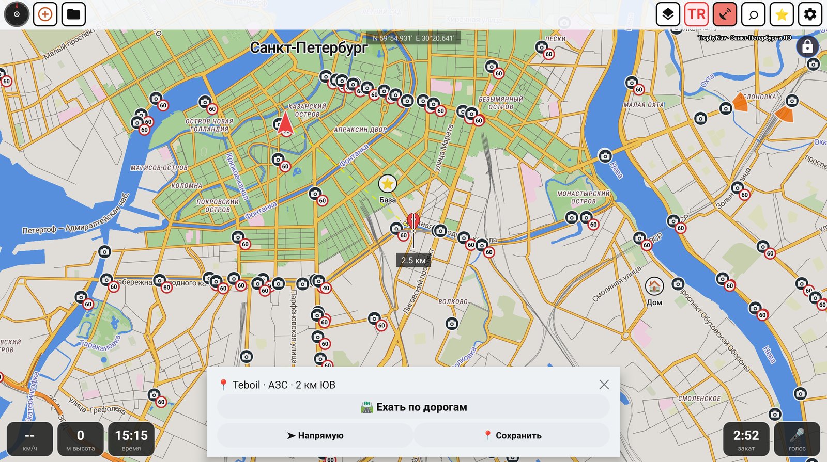Select the 'База' star waypoint marker
Screen dimensions: 827x462
coord(387,184)
